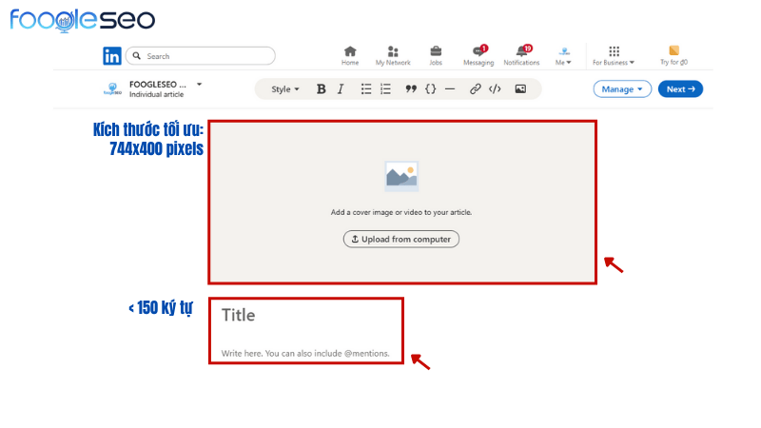Image resolution: width=761 pixels, height=428 pixels.
Task: Expand the For Business menu
Action: [x=614, y=55]
